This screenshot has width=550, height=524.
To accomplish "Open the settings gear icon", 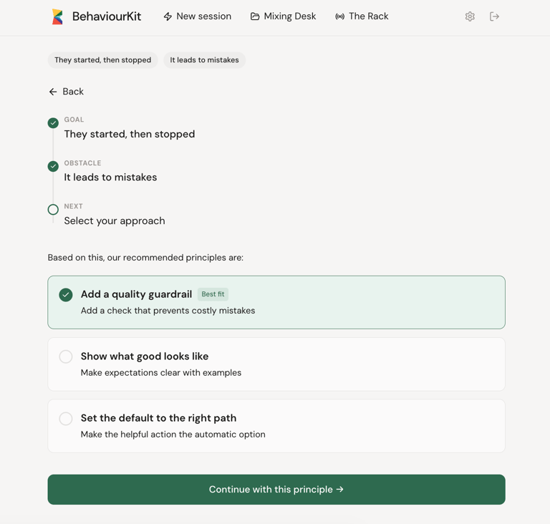I will [x=470, y=16].
